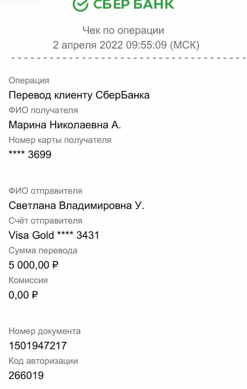Click the Комиссия label
This screenshot has width=247, height=389.
pos(28,280)
